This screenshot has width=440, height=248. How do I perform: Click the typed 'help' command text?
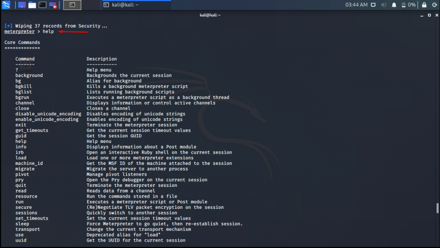pyautogui.click(x=48, y=31)
